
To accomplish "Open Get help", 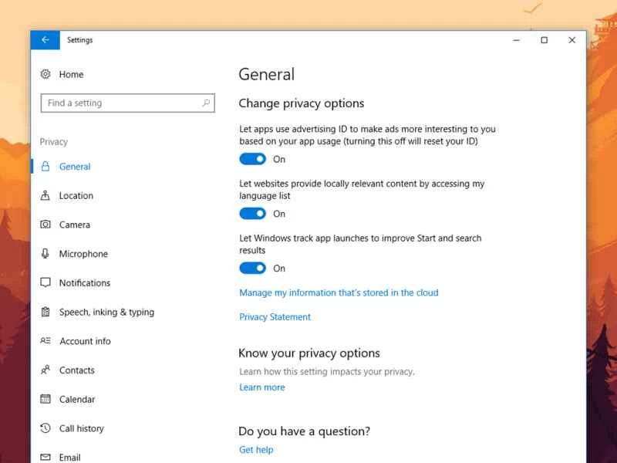I will point(255,449).
